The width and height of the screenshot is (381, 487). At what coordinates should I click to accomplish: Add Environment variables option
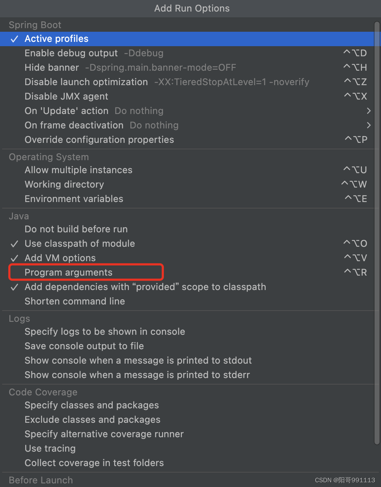pyautogui.click(x=188, y=199)
